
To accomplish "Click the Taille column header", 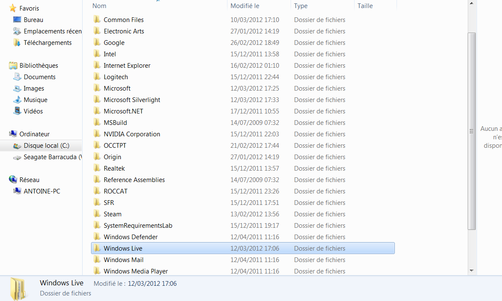I will click(x=365, y=6).
